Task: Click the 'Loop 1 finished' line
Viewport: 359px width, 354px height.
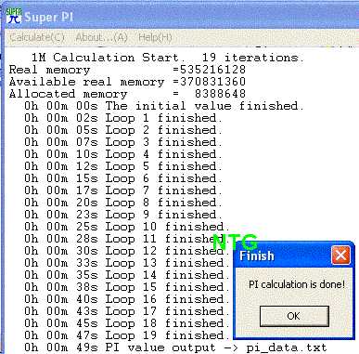Action: 123,118
